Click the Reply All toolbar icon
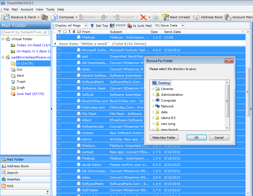The image size is (253, 196). [x=104, y=17]
